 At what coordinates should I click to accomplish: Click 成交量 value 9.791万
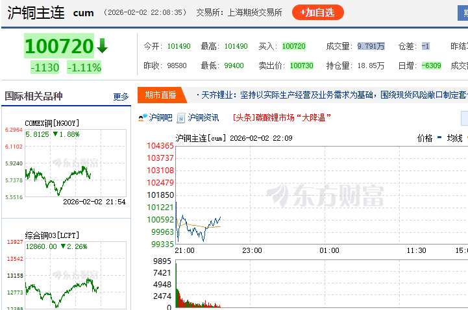[x=371, y=46]
